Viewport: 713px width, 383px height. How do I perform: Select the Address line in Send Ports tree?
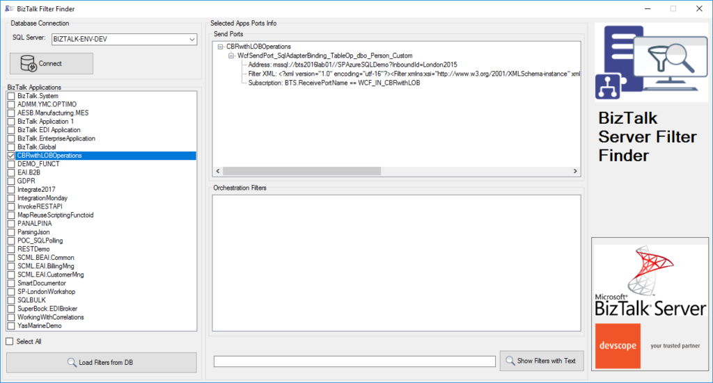[x=352, y=65]
